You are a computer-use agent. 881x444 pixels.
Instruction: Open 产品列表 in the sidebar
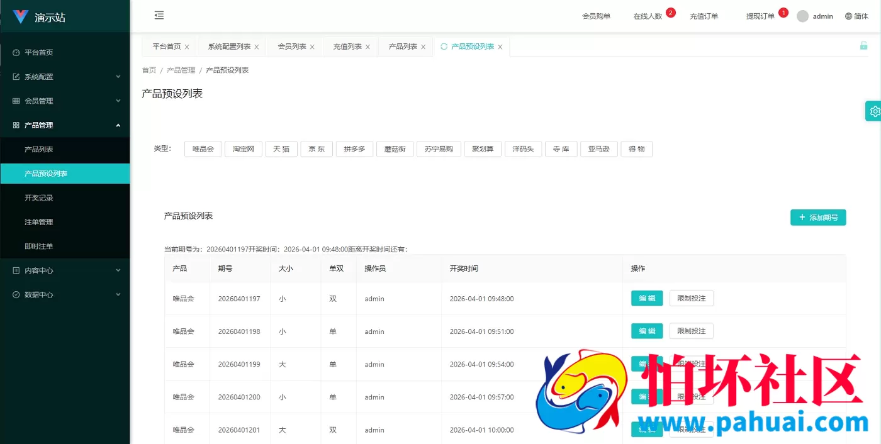pyautogui.click(x=65, y=150)
